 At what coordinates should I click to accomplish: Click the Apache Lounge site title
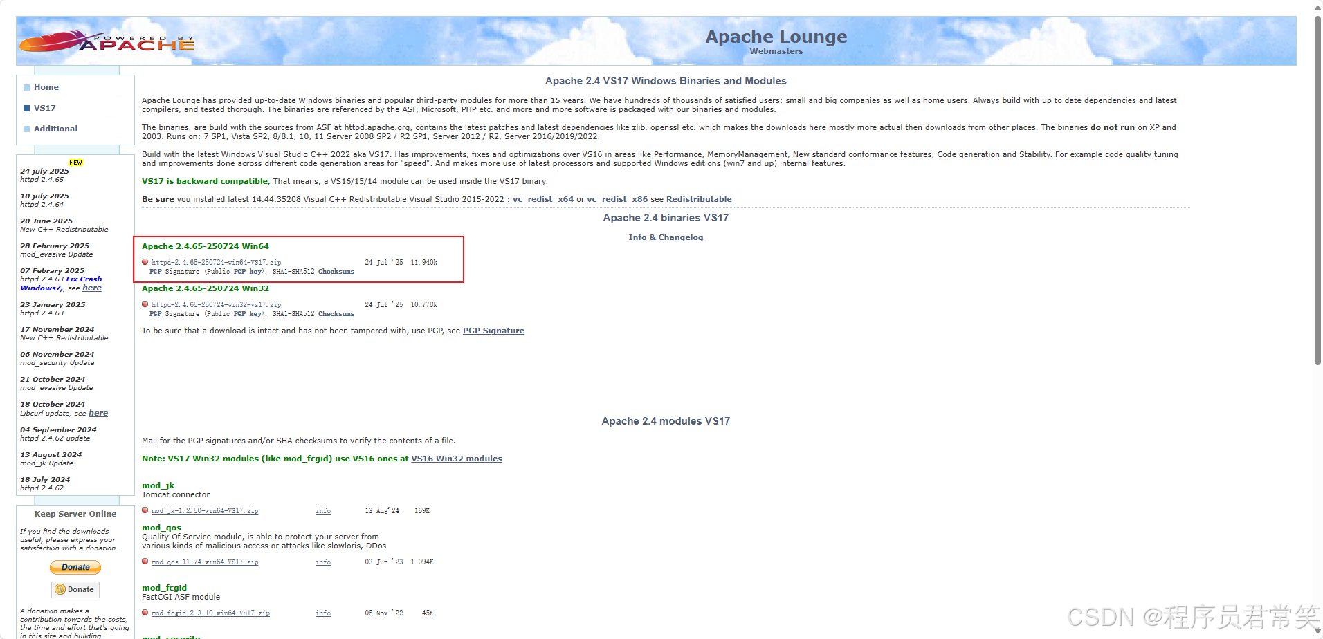[776, 37]
